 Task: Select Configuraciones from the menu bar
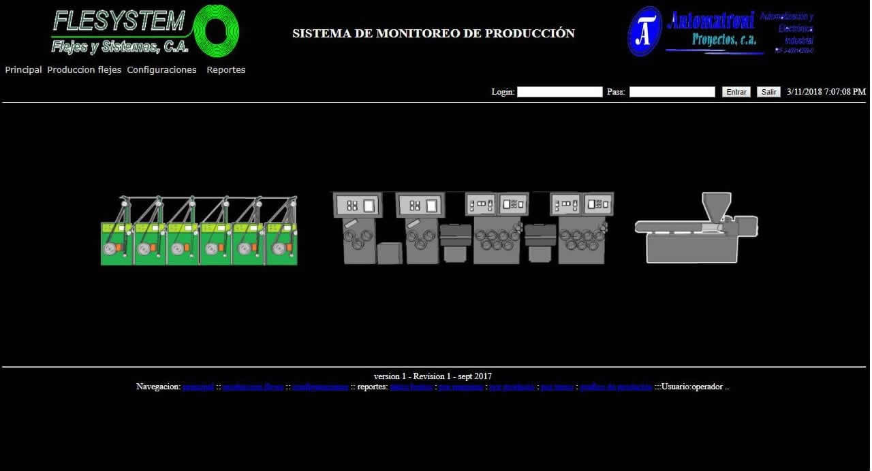161,69
